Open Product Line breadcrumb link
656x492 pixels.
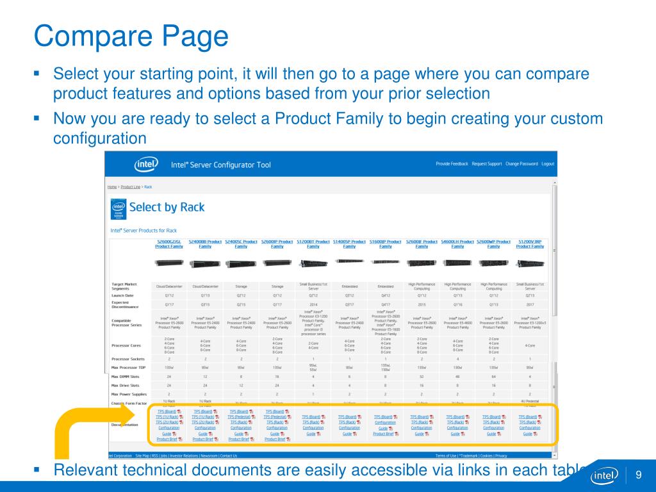(131, 187)
